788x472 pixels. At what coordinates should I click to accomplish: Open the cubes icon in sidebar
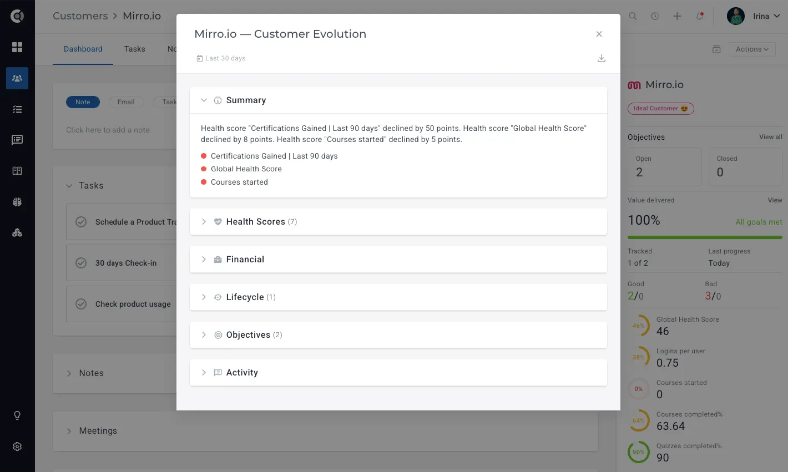coord(17,233)
